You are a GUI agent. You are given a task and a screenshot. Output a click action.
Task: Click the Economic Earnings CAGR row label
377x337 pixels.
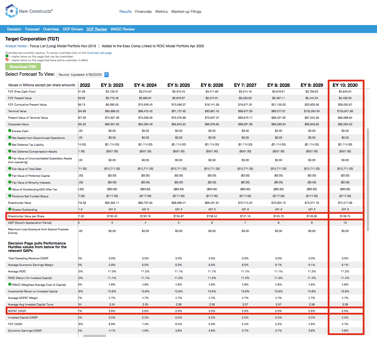(x=25, y=331)
